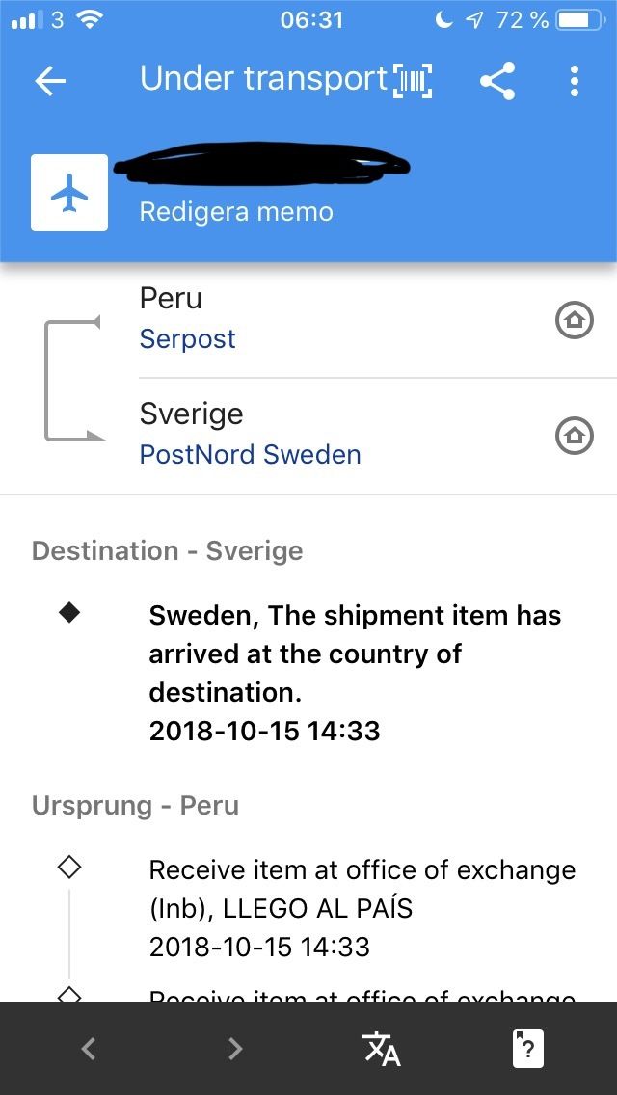Tap the translate icon in bottom bar

pyautogui.click(x=381, y=1049)
